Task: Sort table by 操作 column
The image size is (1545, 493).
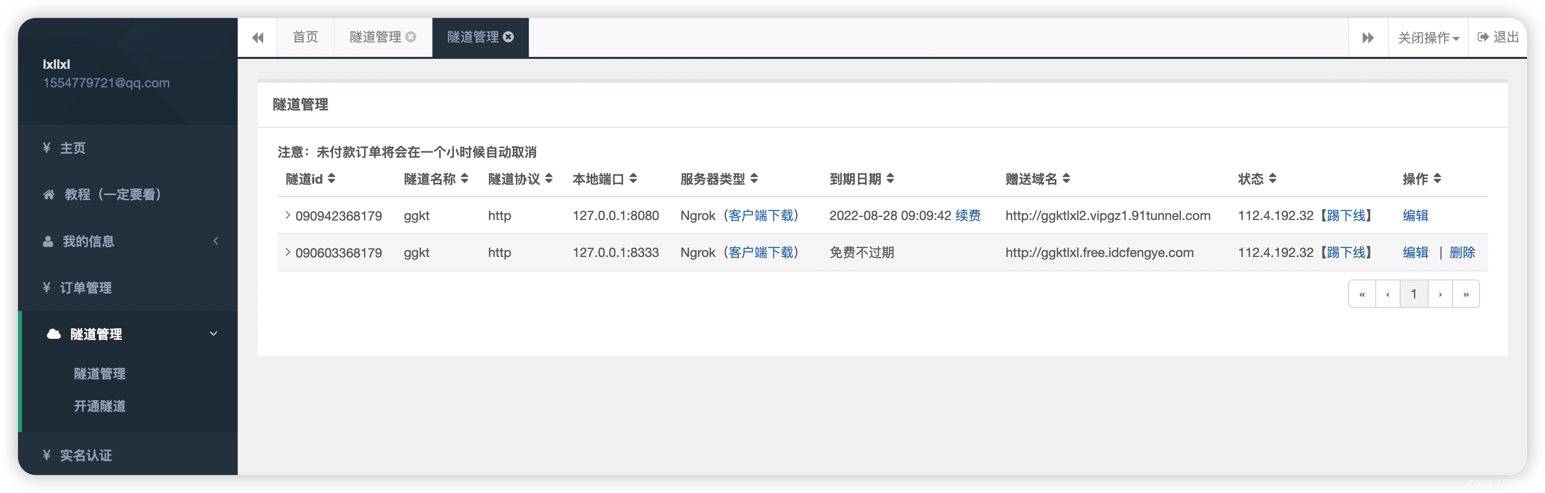Action: (x=1422, y=179)
